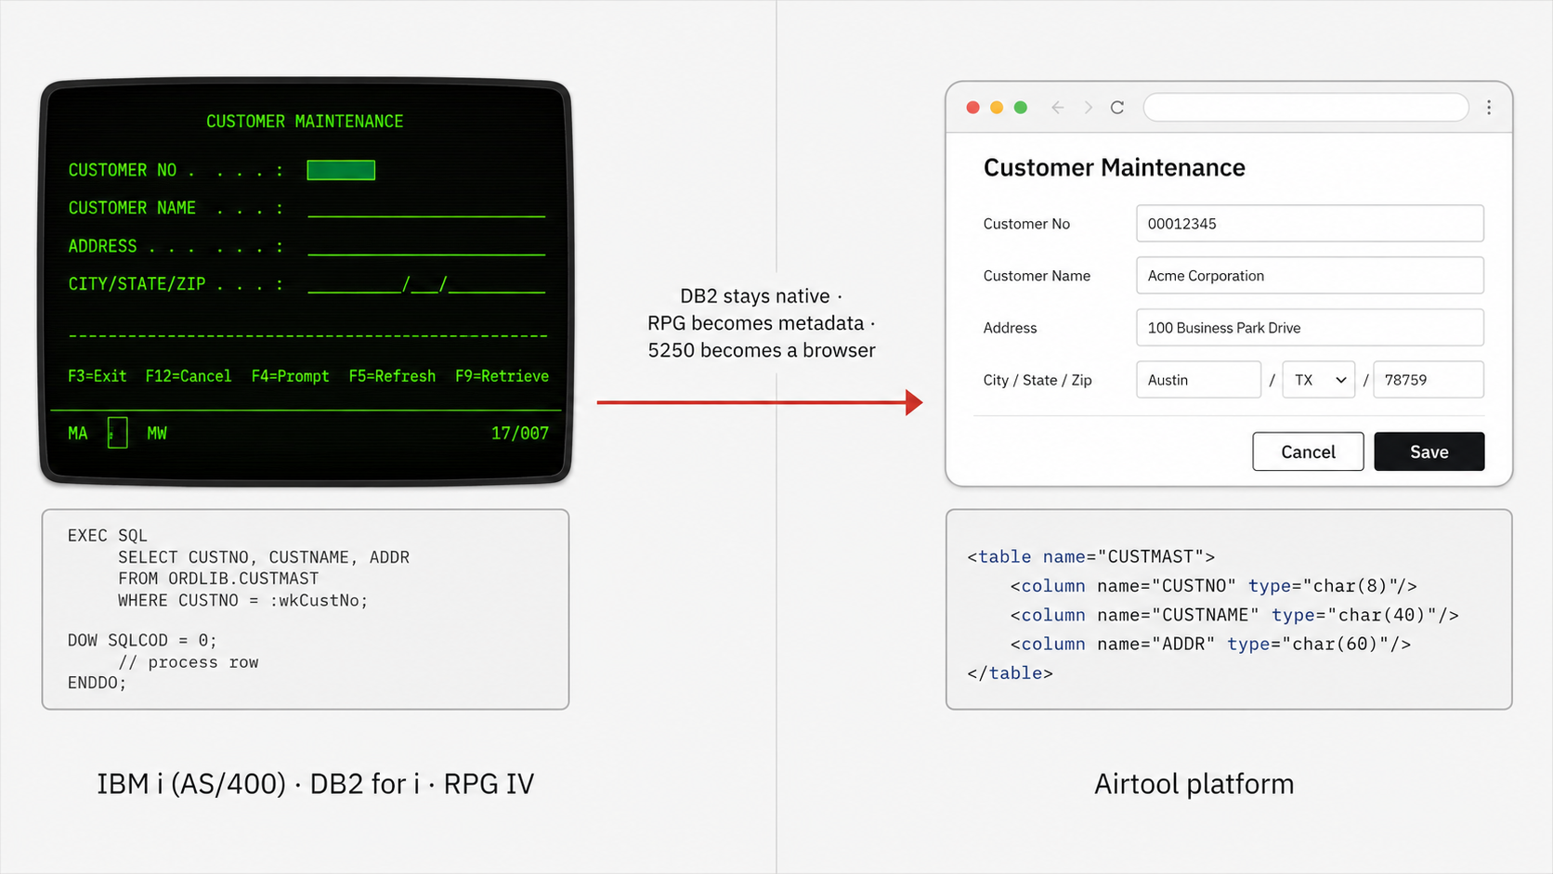Click F4=Prompt on the terminal screen

[290, 376]
